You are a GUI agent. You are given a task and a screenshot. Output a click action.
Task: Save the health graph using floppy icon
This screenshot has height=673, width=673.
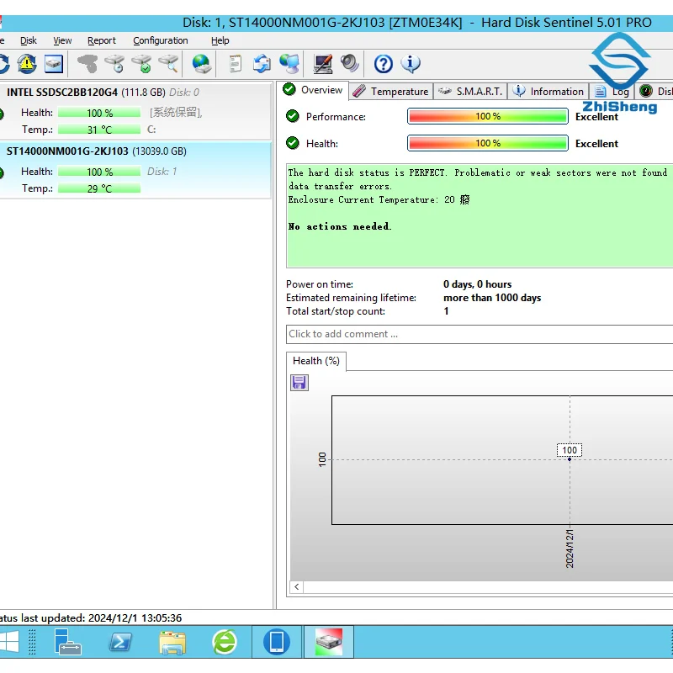299,383
